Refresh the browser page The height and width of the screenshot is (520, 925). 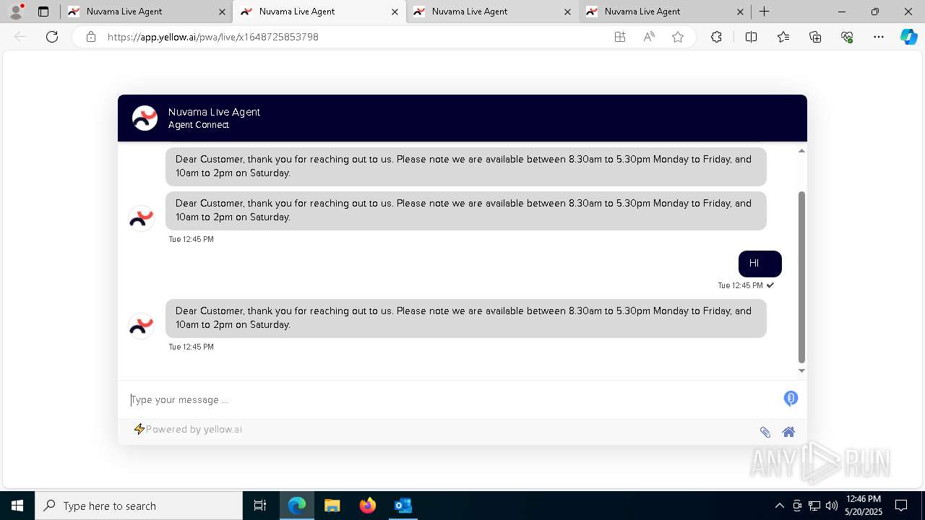52,37
